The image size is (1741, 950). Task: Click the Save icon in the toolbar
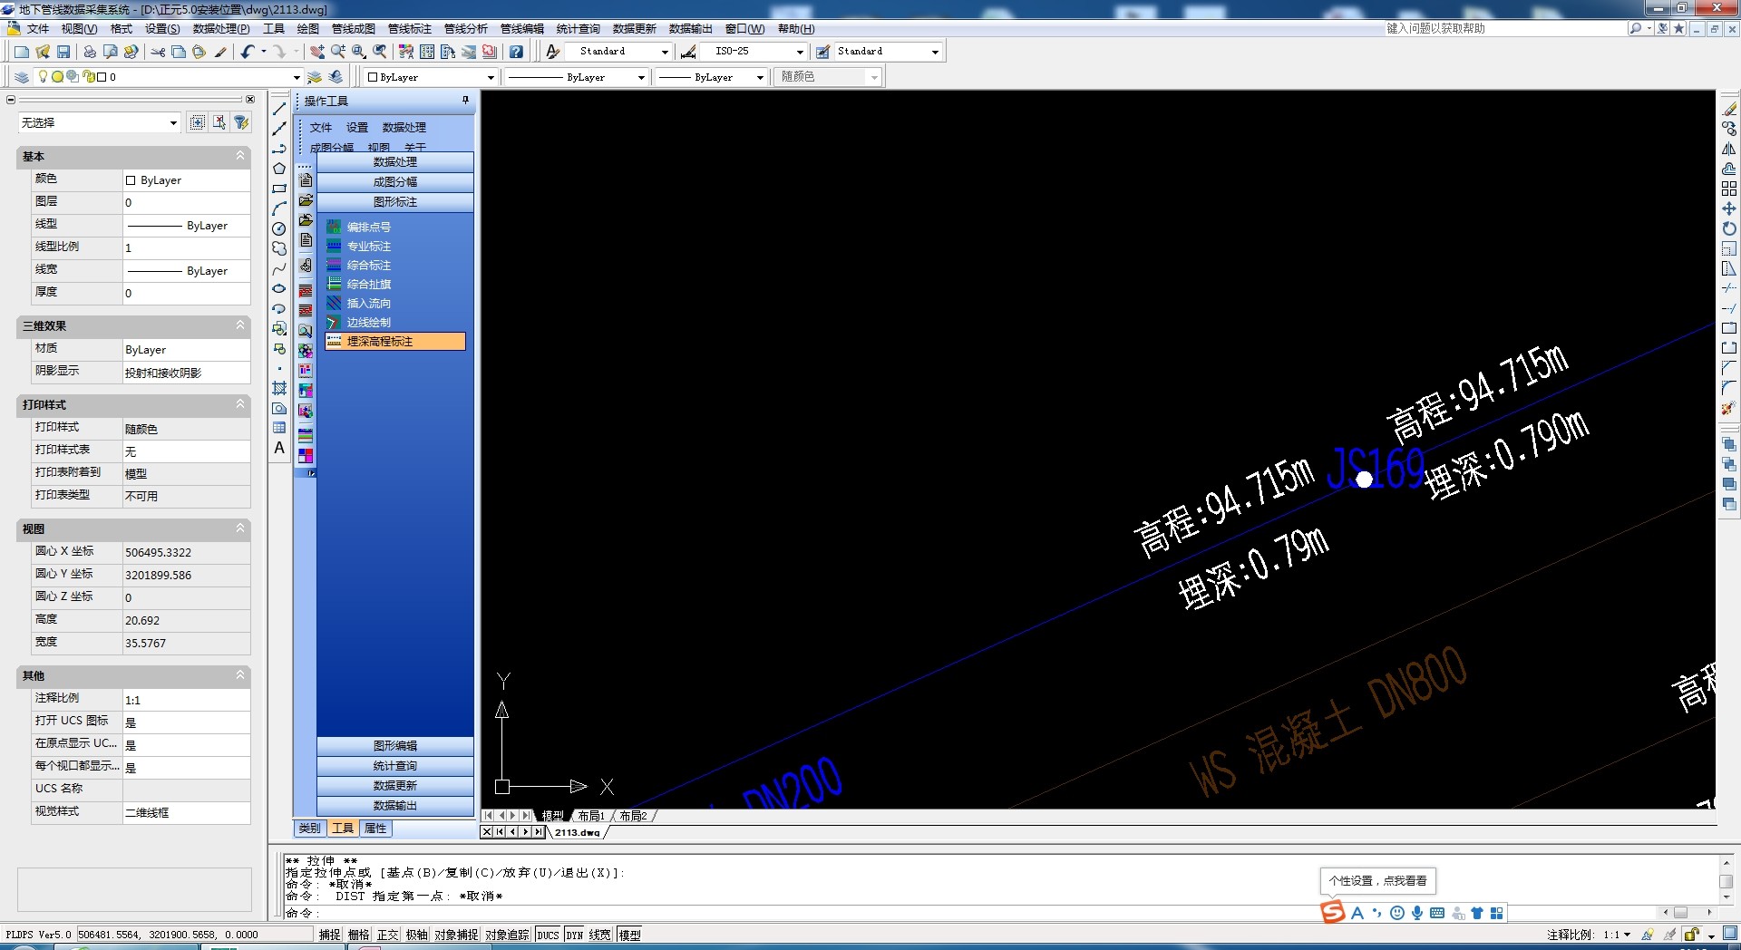63,52
